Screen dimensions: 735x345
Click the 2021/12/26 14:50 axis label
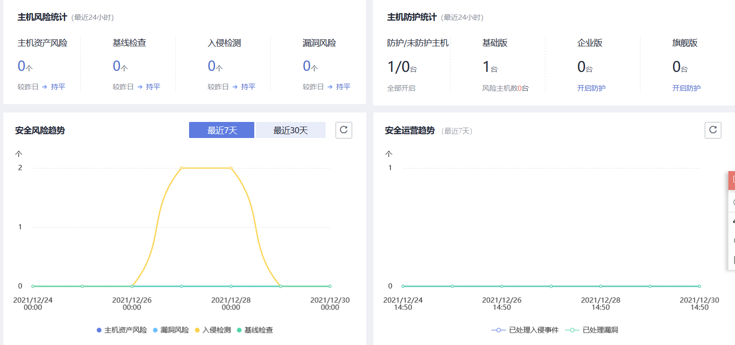tap(502, 303)
